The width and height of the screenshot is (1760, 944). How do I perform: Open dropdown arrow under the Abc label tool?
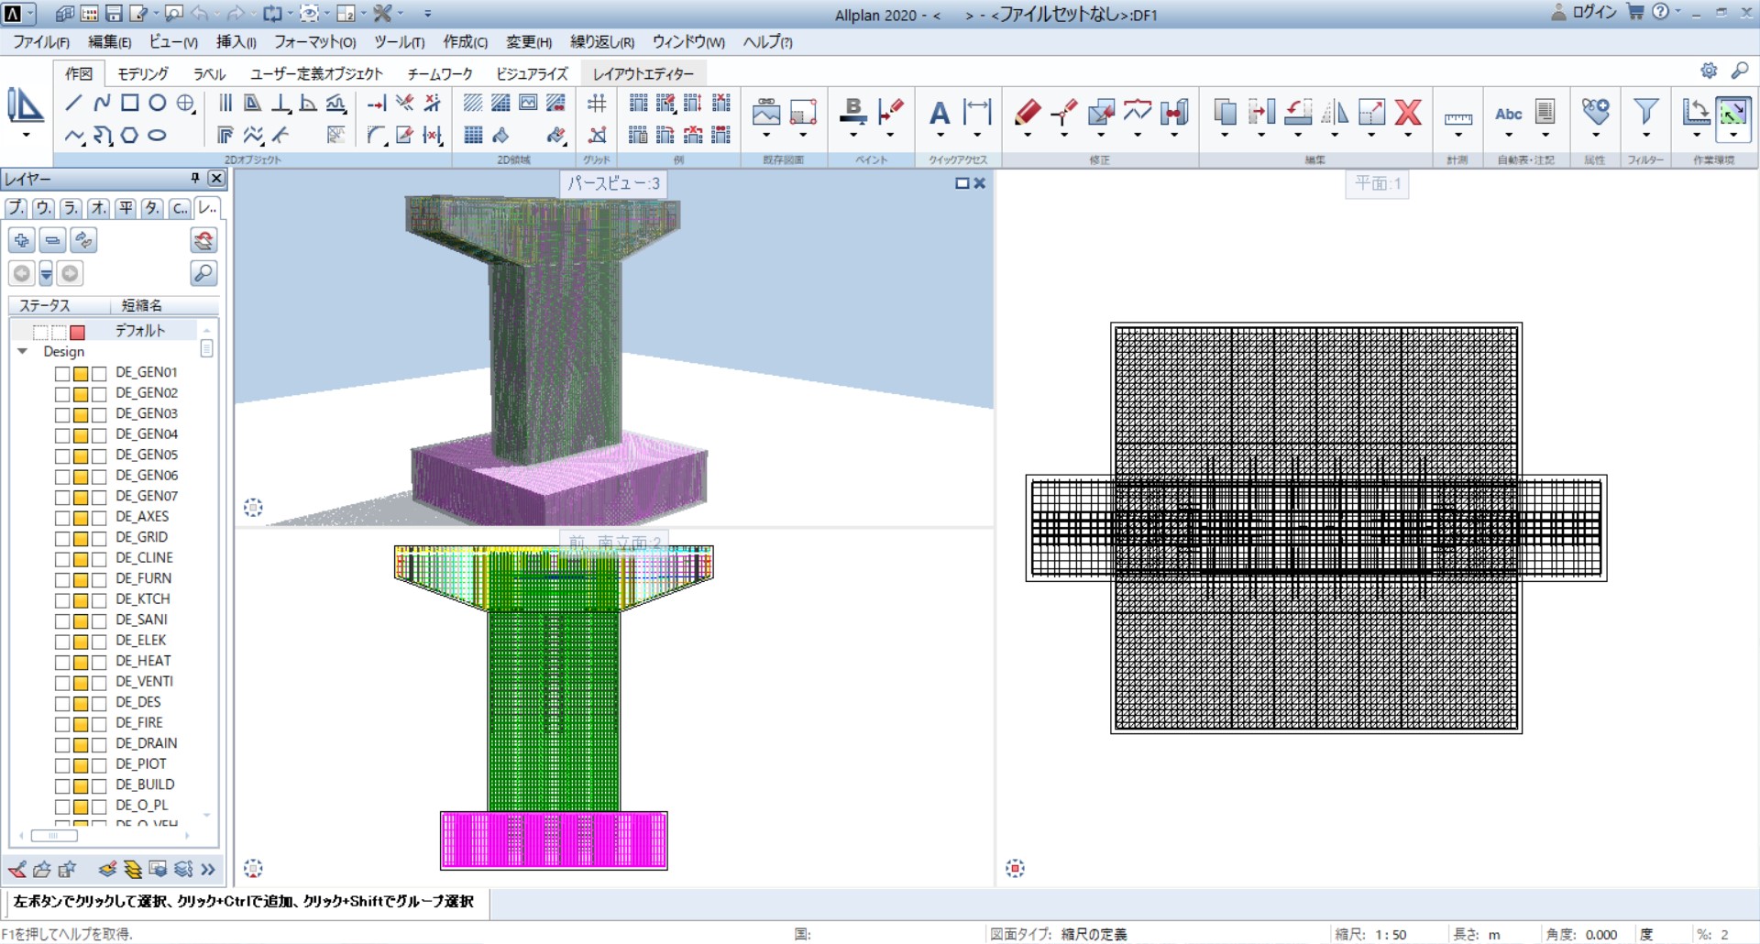pyautogui.click(x=1509, y=136)
